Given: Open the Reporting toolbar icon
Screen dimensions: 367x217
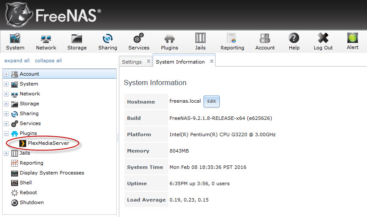Looking at the screenshot, I should pyautogui.click(x=232, y=38).
